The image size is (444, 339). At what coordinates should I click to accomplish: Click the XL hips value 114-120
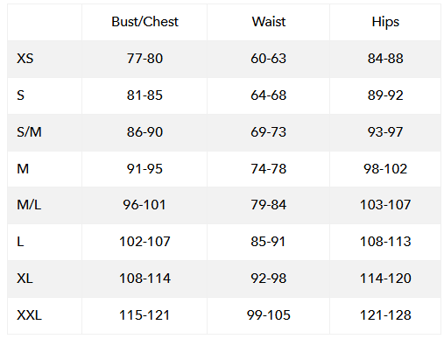(x=385, y=279)
